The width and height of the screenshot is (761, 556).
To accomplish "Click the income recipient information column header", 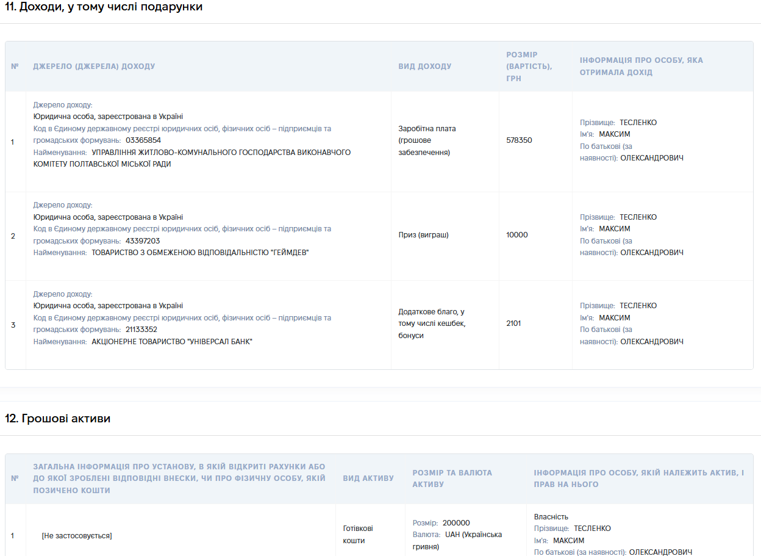I will [x=641, y=67].
